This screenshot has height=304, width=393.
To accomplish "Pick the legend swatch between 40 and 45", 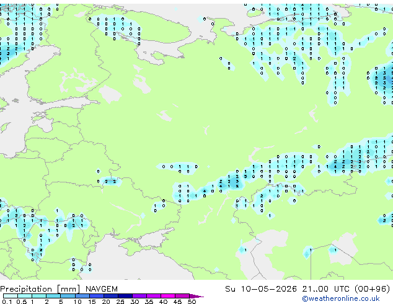I will (x=168, y=296).
